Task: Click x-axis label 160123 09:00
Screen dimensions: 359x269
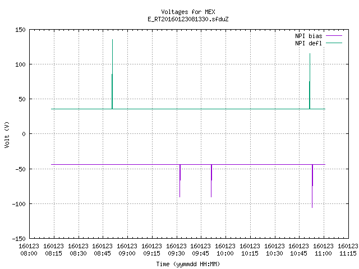Action: pyautogui.click(x=127, y=250)
